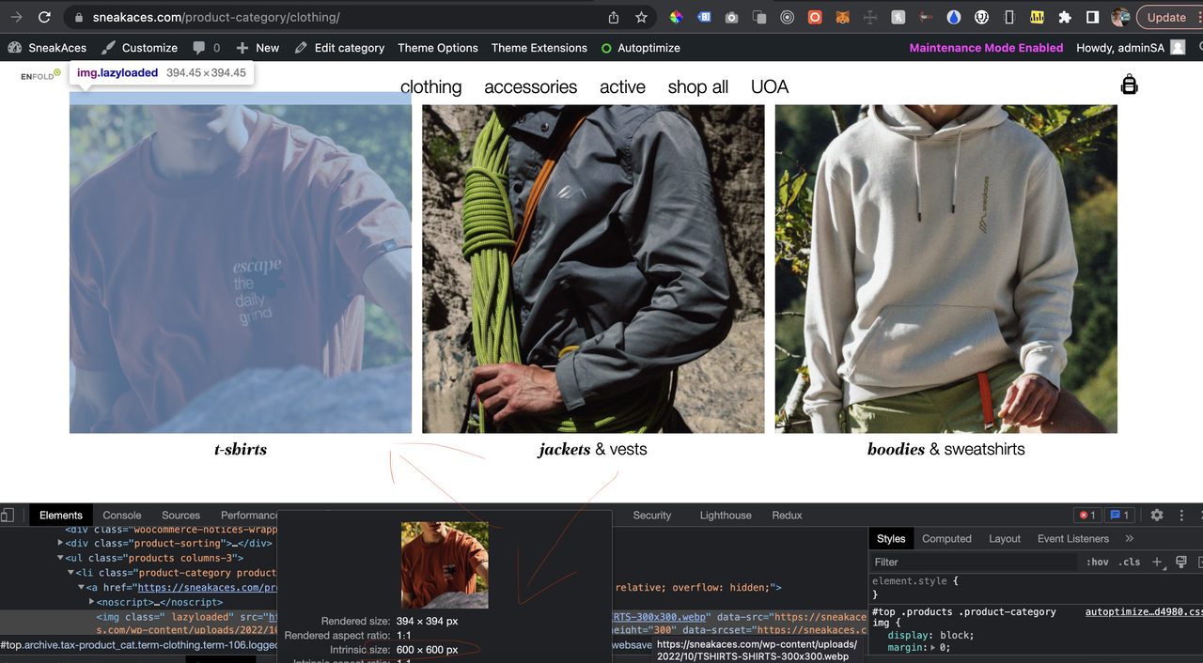1203x663 pixels.
Task: Click the Enfold logo on the page
Action: click(40, 75)
